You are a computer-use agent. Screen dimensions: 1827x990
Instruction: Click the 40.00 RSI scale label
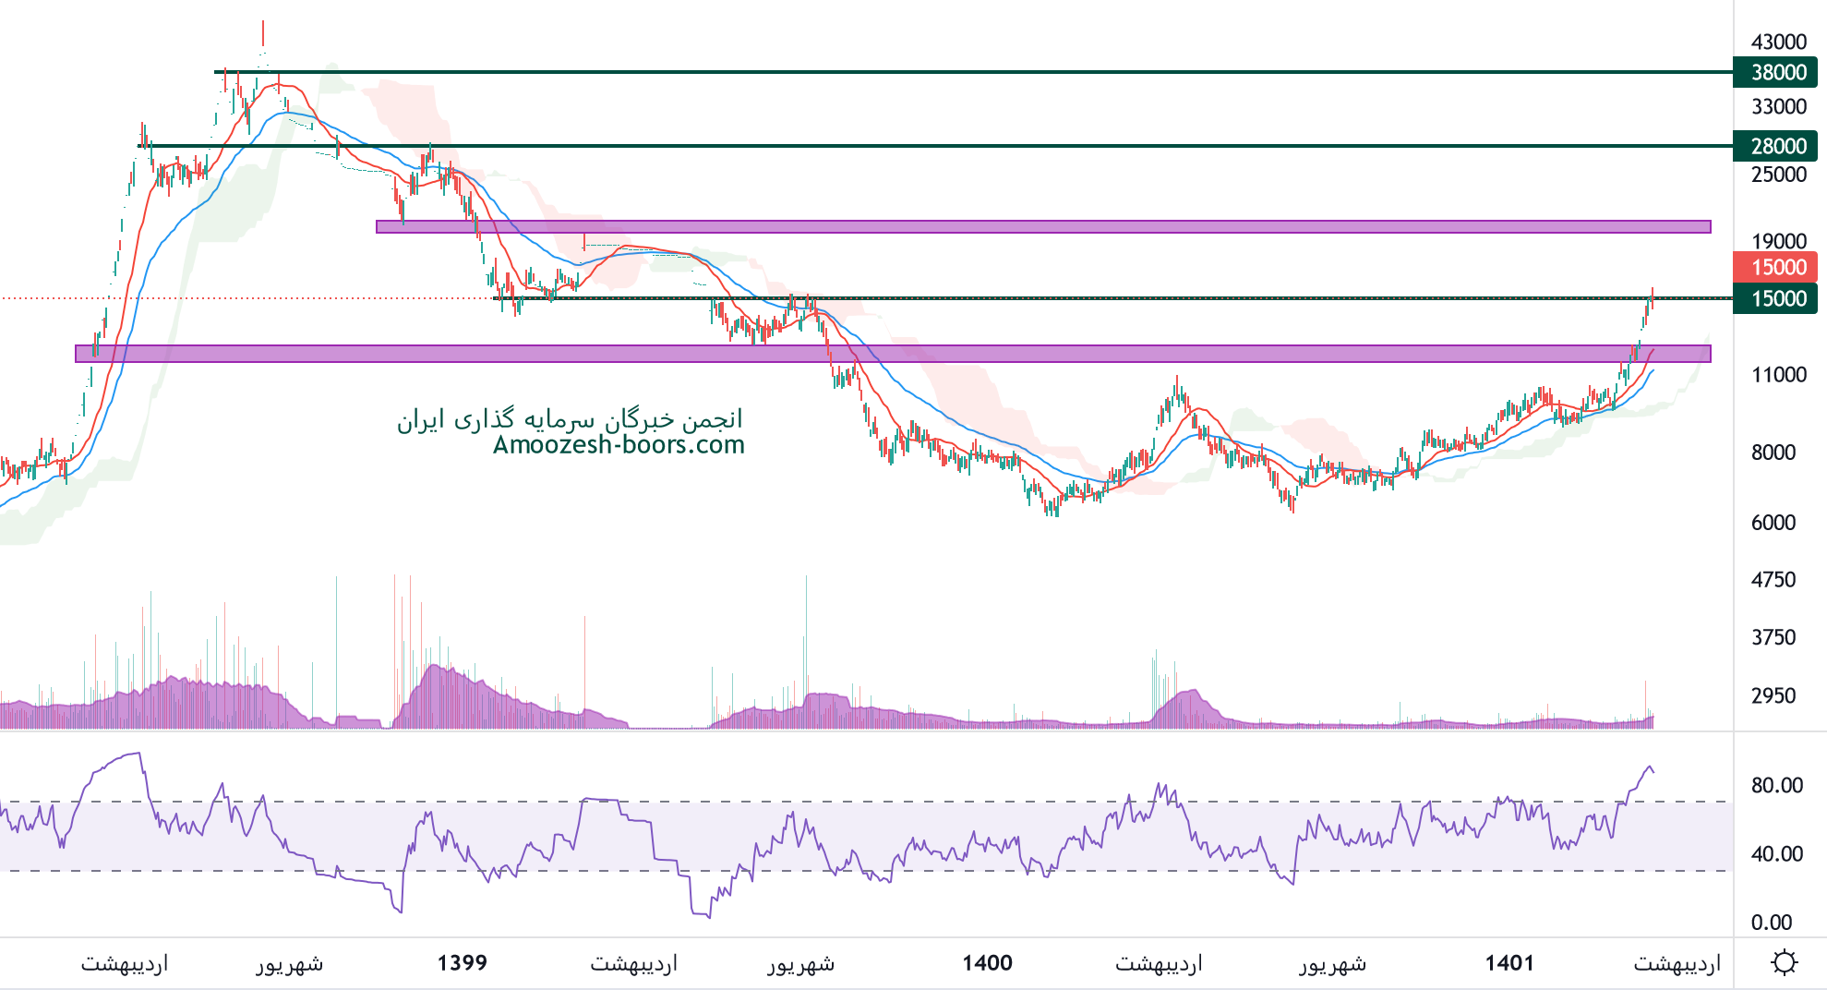pos(1776,854)
